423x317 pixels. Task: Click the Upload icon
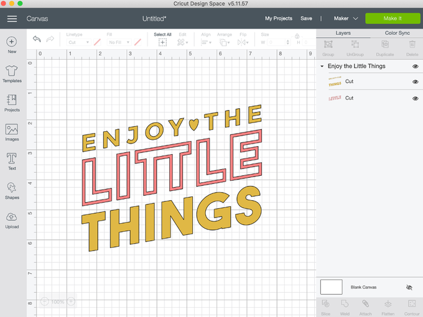[x=12, y=219]
